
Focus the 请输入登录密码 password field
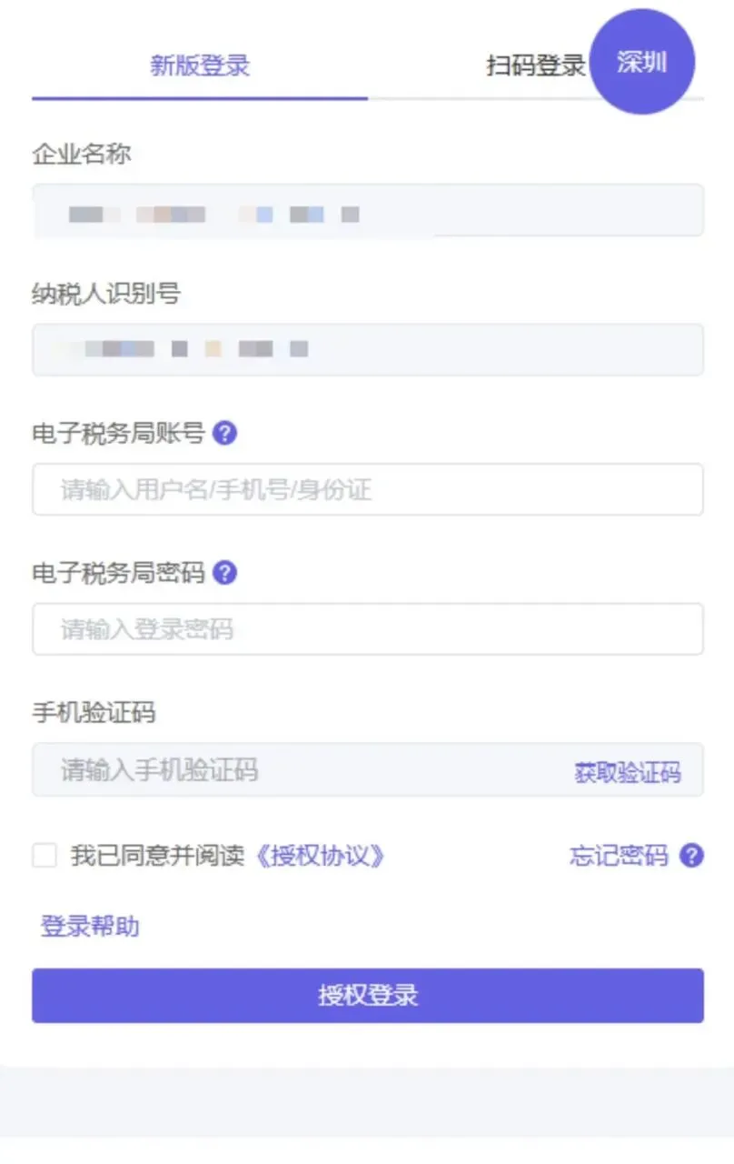tap(367, 628)
